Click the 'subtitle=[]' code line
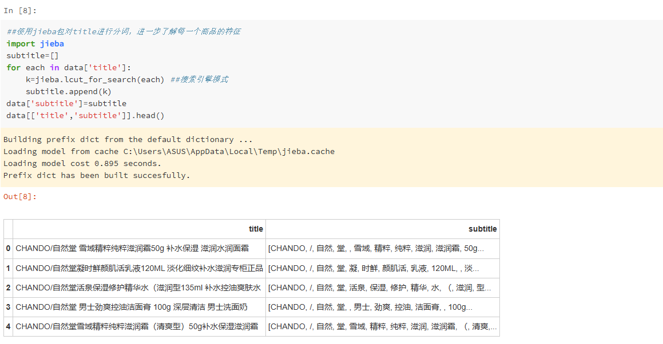 click(x=33, y=56)
